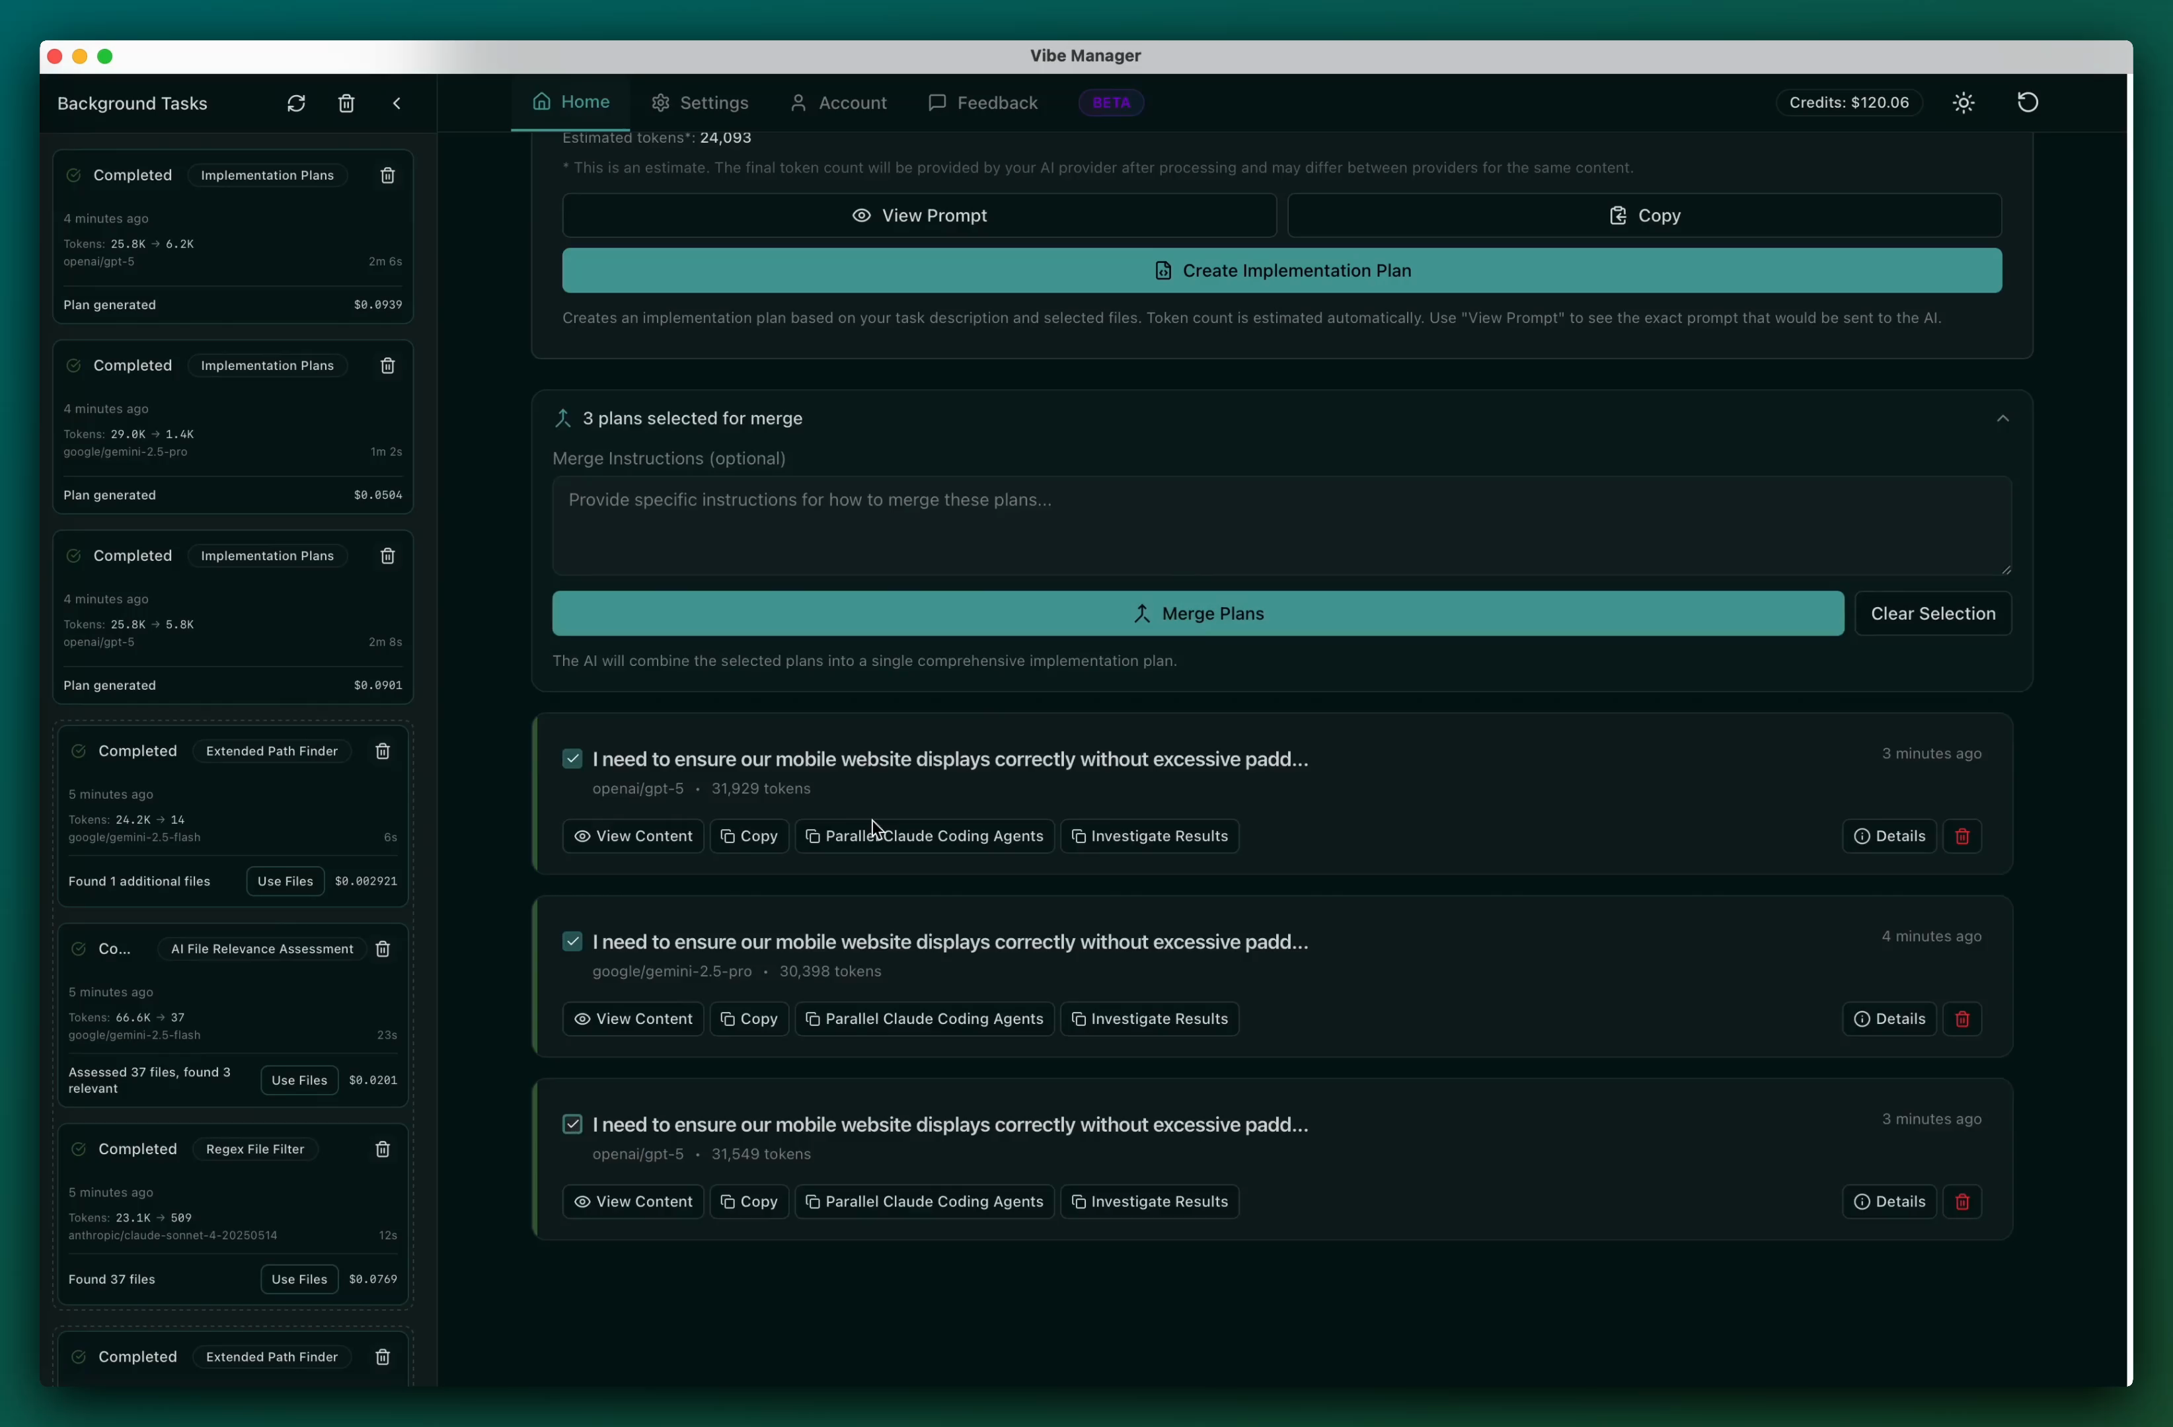The height and width of the screenshot is (1427, 2173).
Task: Launch Parallel Claude Coding Agents for gemini-2.5-pro plan
Action: [x=925, y=1019]
